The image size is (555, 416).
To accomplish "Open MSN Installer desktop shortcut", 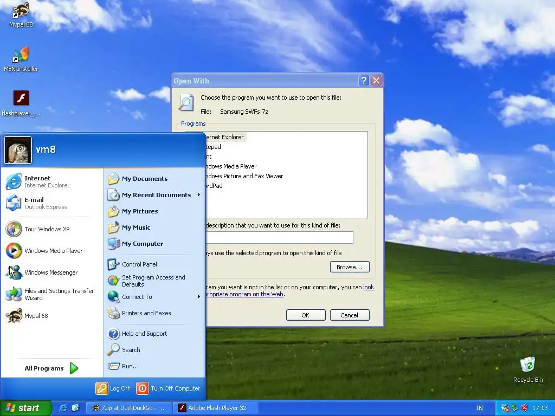I will (21, 59).
